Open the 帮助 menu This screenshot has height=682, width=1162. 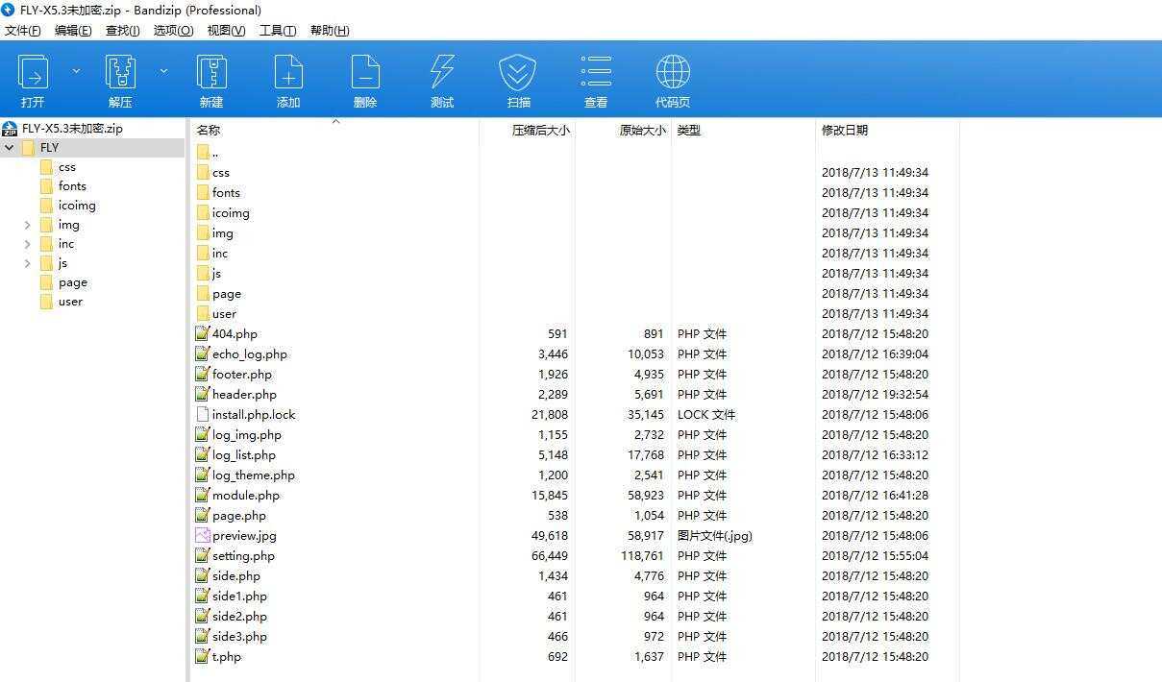(x=329, y=30)
